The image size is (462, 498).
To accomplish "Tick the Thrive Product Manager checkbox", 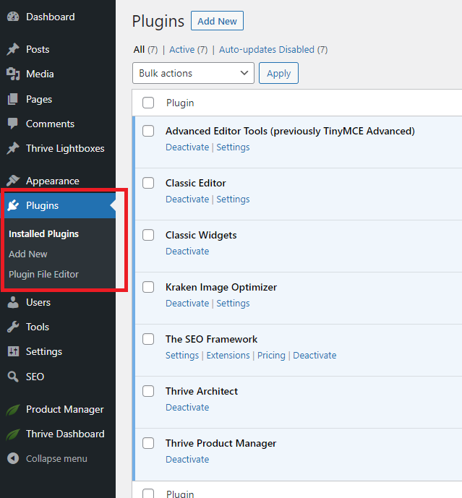I will [x=148, y=443].
